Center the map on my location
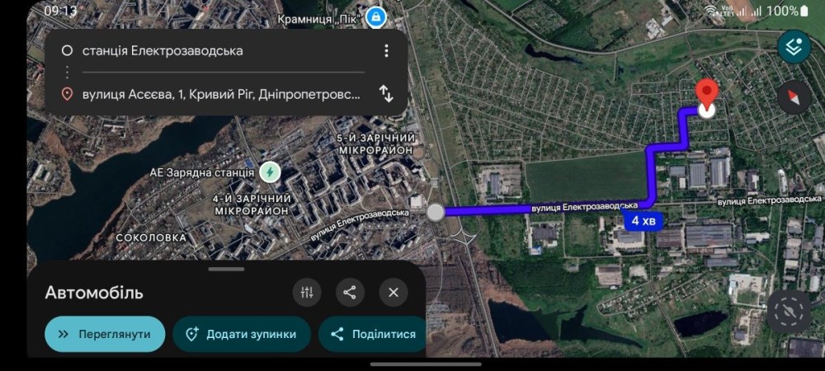This screenshot has width=825, height=371. pos(790,312)
